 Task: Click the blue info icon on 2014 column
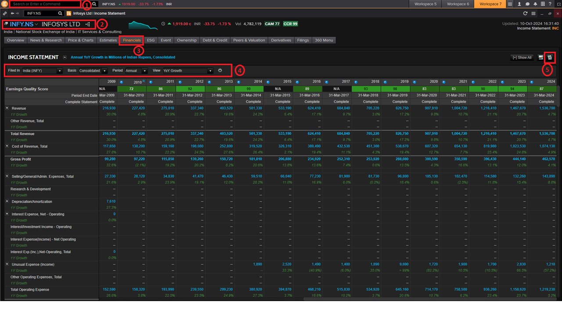[x=238, y=82]
